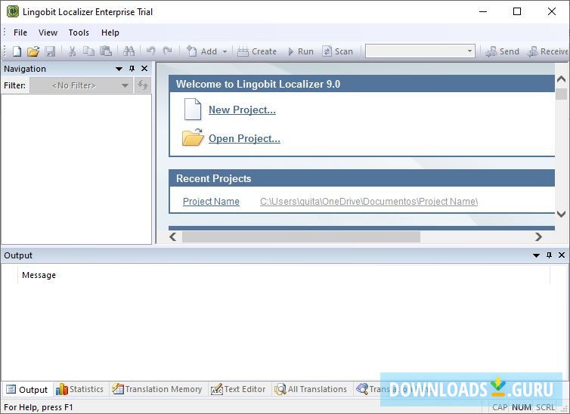
Task: Click the welcome page scroll down arrow
Action: [x=561, y=215]
